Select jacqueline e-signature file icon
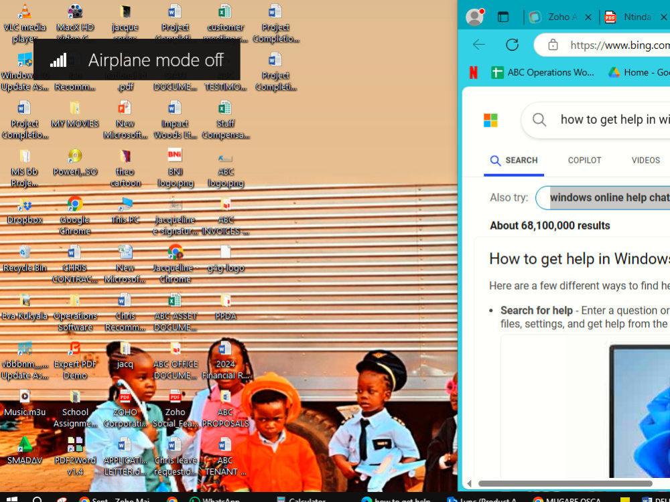 pos(175,216)
